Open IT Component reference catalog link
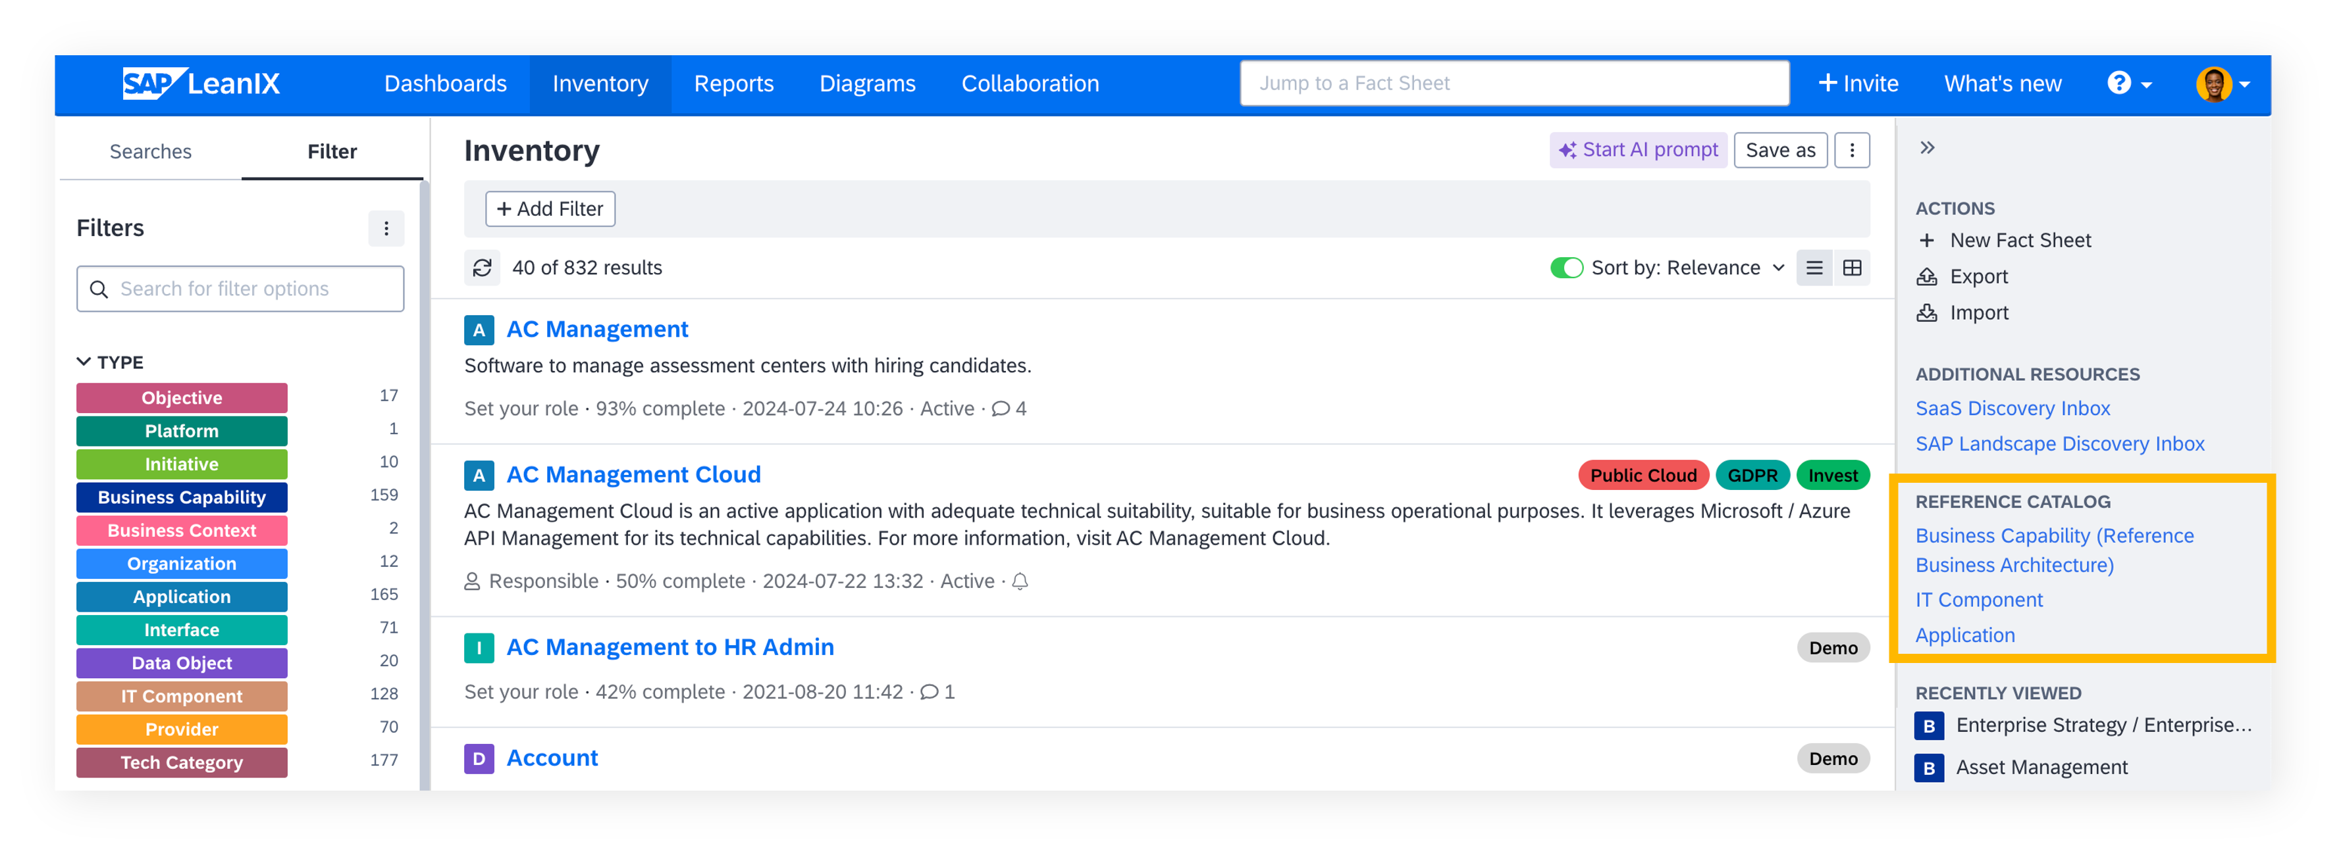Viewport: 2341px width, 859px height. click(x=1978, y=601)
